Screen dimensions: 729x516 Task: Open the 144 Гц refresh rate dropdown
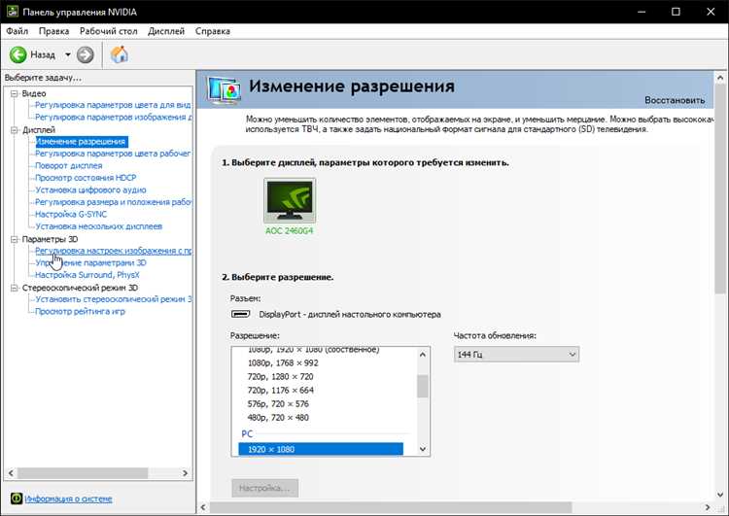click(516, 355)
